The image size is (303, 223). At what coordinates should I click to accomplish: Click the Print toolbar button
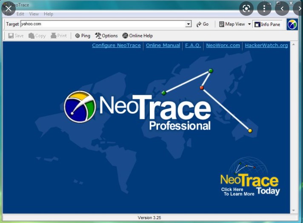(59, 36)
